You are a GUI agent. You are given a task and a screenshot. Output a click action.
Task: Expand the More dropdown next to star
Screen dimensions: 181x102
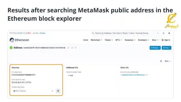(167, 61)
